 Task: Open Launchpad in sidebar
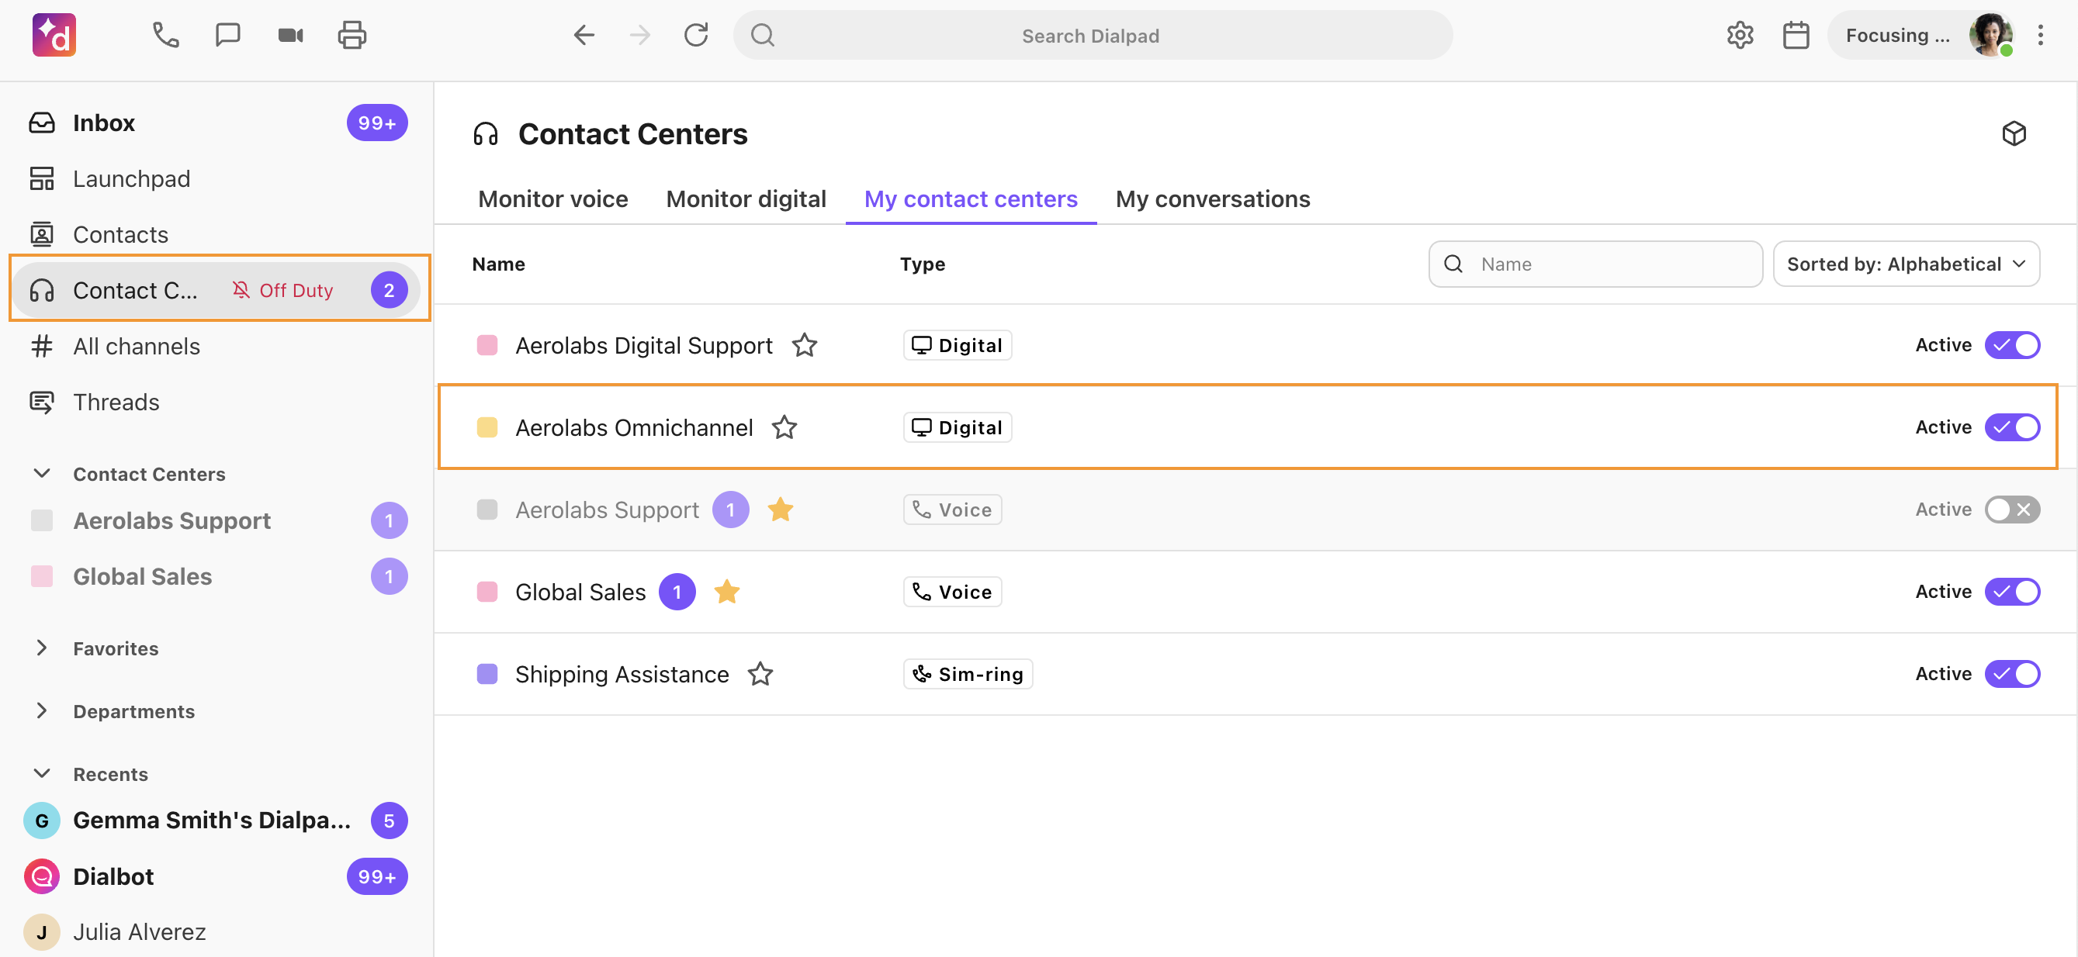[x=216, y=179]
